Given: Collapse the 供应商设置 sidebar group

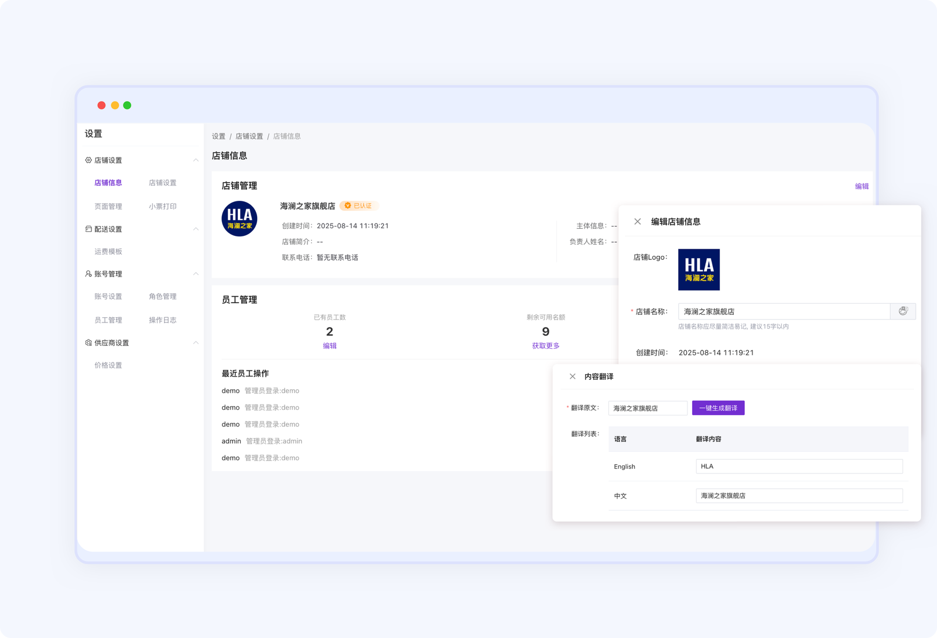Looking at the screenshot, I should coord(196,343).
